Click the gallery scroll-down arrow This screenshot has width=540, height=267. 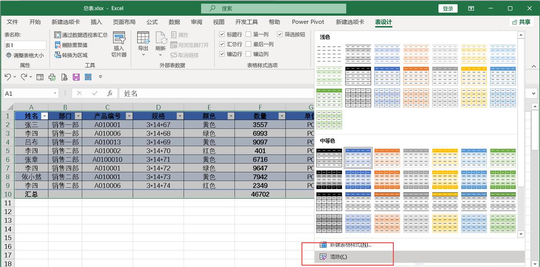[521, 234]
